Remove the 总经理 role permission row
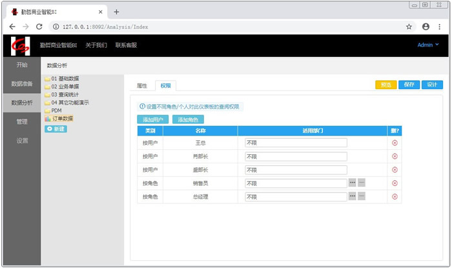 click(395, 196)
